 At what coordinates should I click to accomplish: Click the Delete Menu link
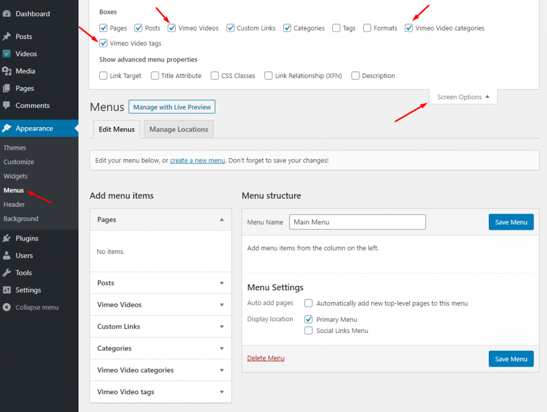click(x=266, y=358)
